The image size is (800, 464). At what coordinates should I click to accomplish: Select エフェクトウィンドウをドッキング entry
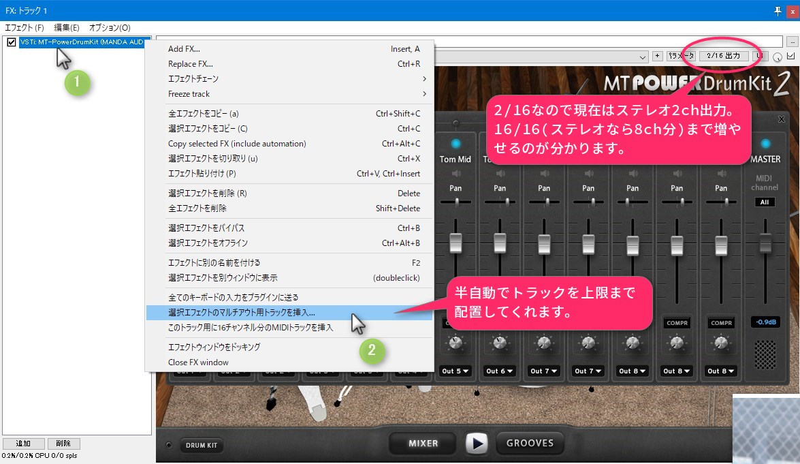tap(290, 347)
